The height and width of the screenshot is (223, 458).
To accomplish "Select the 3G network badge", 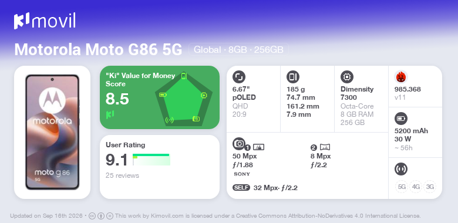I will [430, 187].
